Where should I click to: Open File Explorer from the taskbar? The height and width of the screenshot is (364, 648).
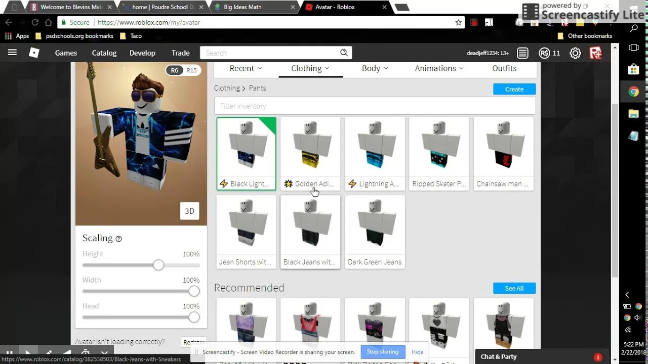633,114
